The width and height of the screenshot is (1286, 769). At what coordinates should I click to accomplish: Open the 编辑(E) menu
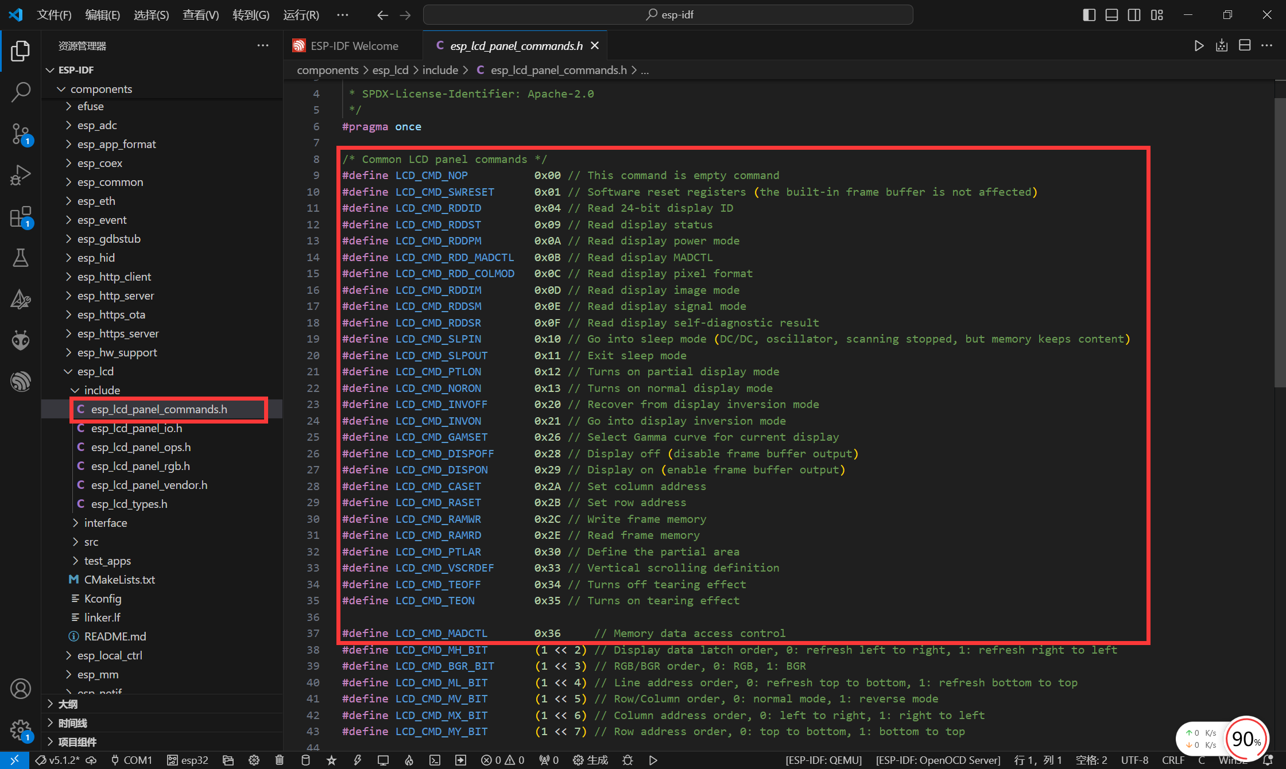pyautogui.click(x=103, y=15)
